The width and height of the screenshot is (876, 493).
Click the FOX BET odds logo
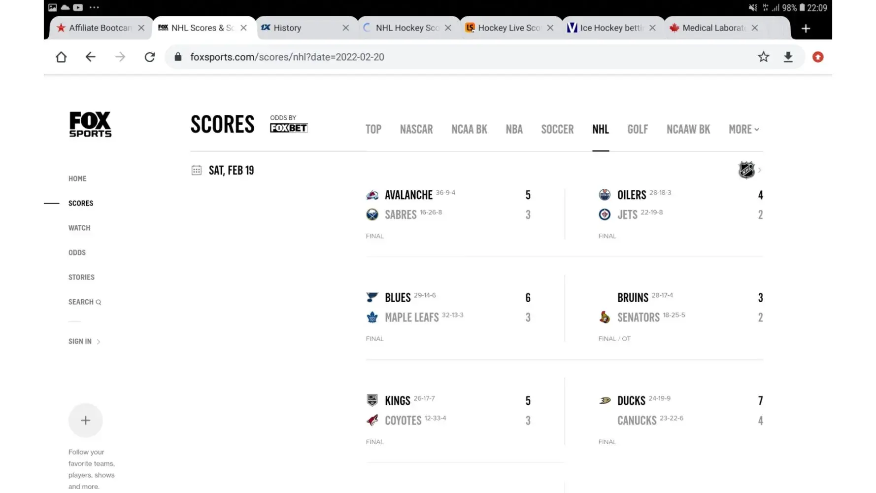(x=289, y=128)
